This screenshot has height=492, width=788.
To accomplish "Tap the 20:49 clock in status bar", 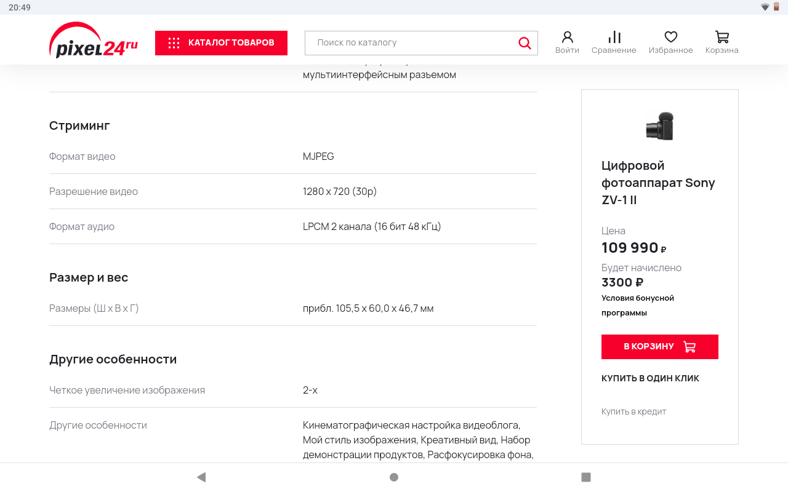I will click(20, 7).
